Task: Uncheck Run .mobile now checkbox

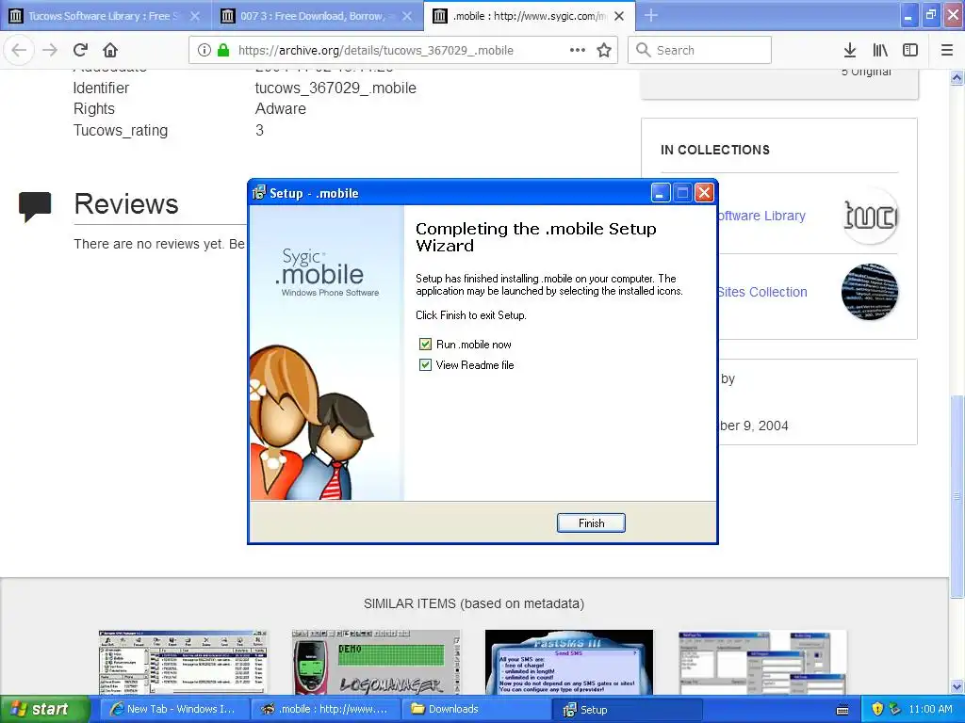Action: pos(425,345)
